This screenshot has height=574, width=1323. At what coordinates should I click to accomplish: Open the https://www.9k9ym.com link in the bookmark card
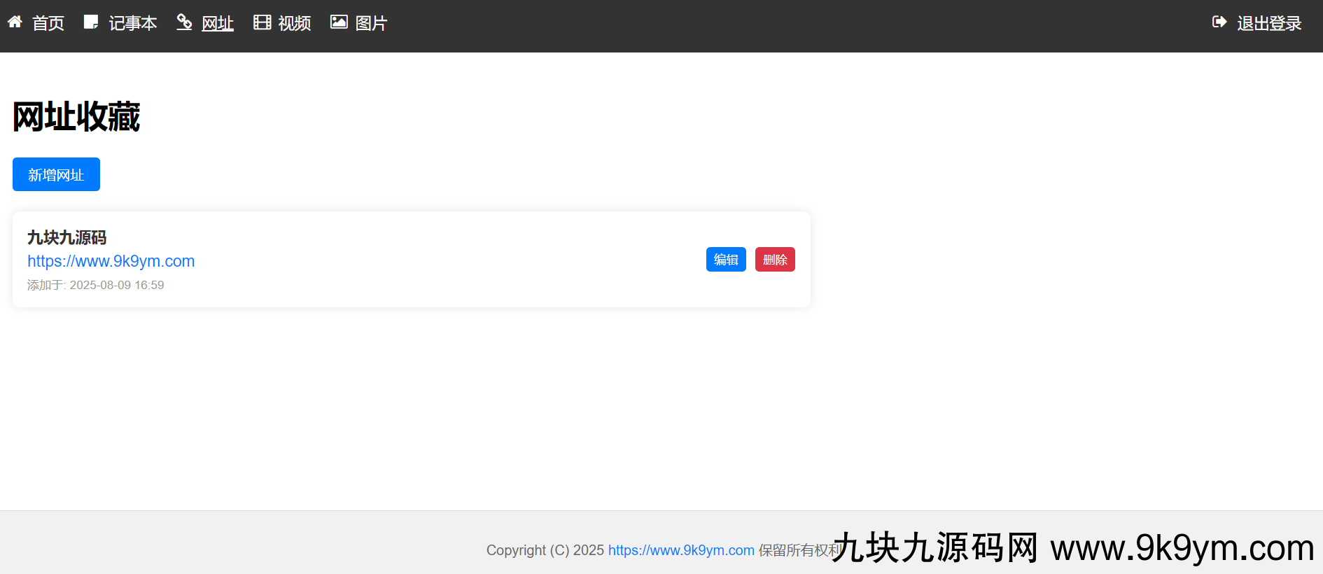111,261
